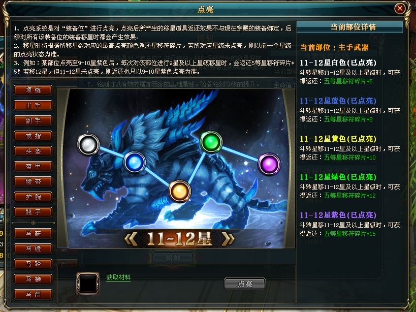
Task: Click the empty material slot
Action: [88, 284]
